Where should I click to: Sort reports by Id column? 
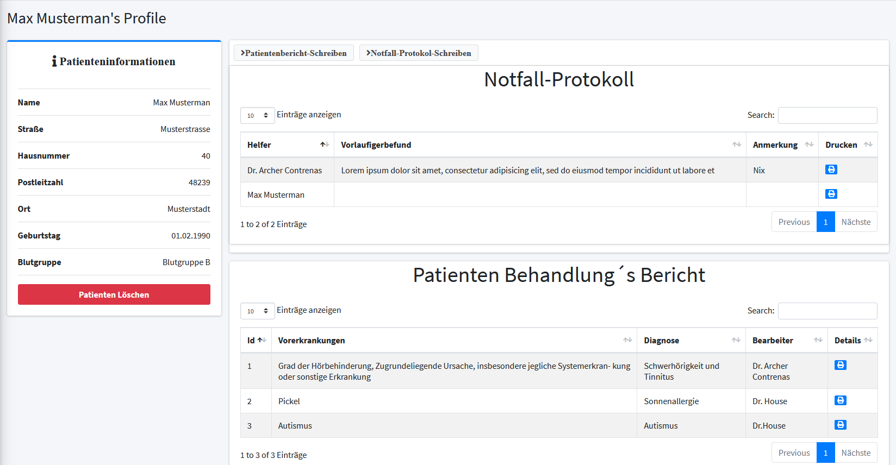(x=256, y=341)
